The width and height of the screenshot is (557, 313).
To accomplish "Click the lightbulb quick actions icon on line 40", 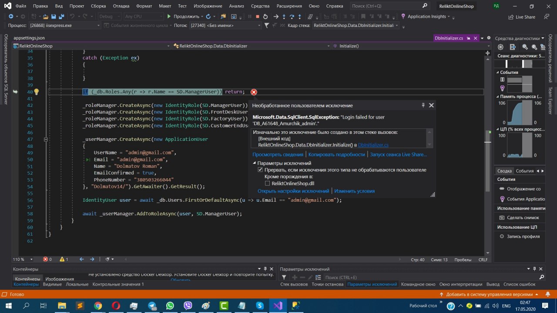I will 37,92.
